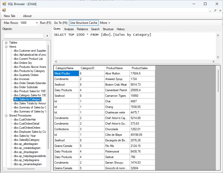
Task: Select dbo.CustOrdersDetail stored procedure
Action: (26, 124)
